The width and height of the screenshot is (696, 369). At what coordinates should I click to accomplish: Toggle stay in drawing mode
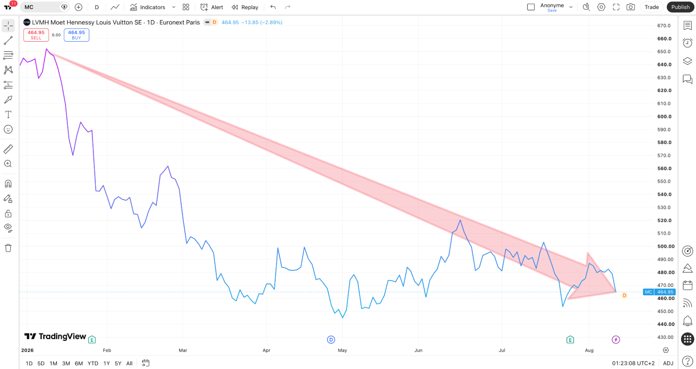(x=8, y=199)
